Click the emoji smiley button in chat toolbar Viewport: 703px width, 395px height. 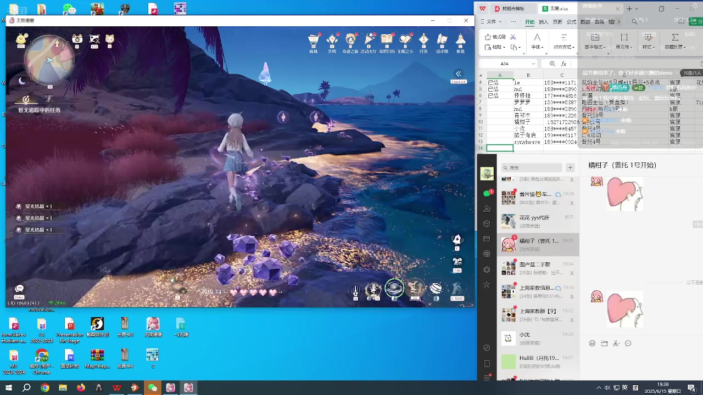592,343
